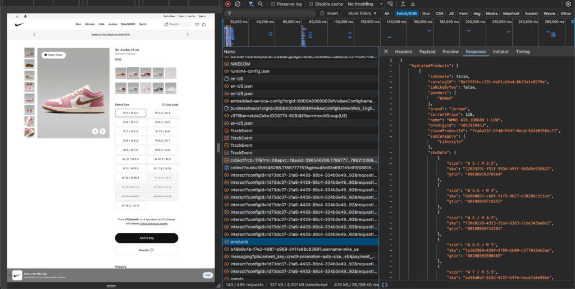This screenshot has height=289, width=575.
Task: Toggle Media request filter
Action: coord(491,13)
